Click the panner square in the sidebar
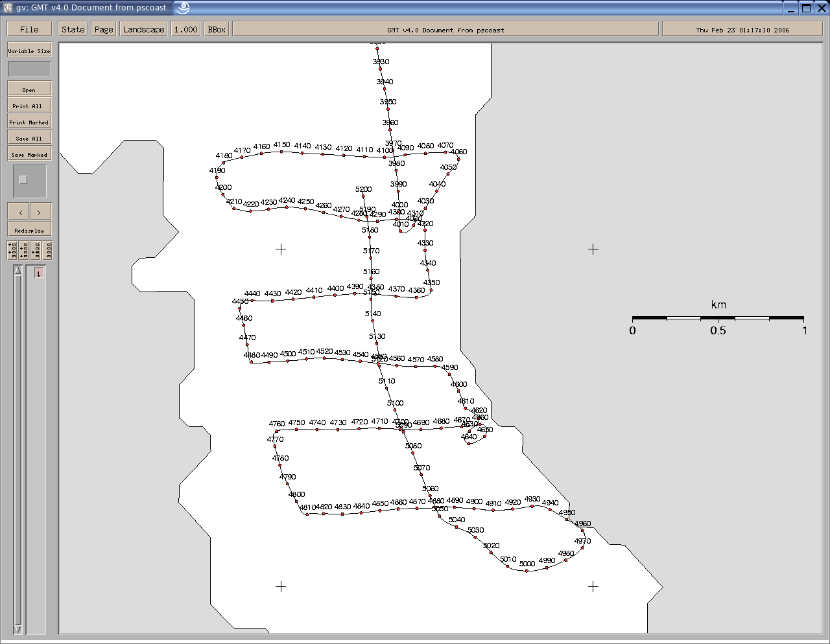Viewport: 830px width, 644px height. point(23,180)
